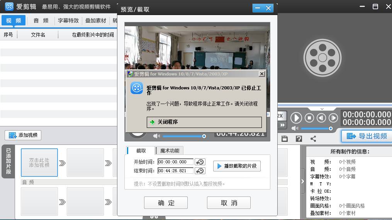
Task: Toggle the 2X speed button
Action: click(282, 116)
